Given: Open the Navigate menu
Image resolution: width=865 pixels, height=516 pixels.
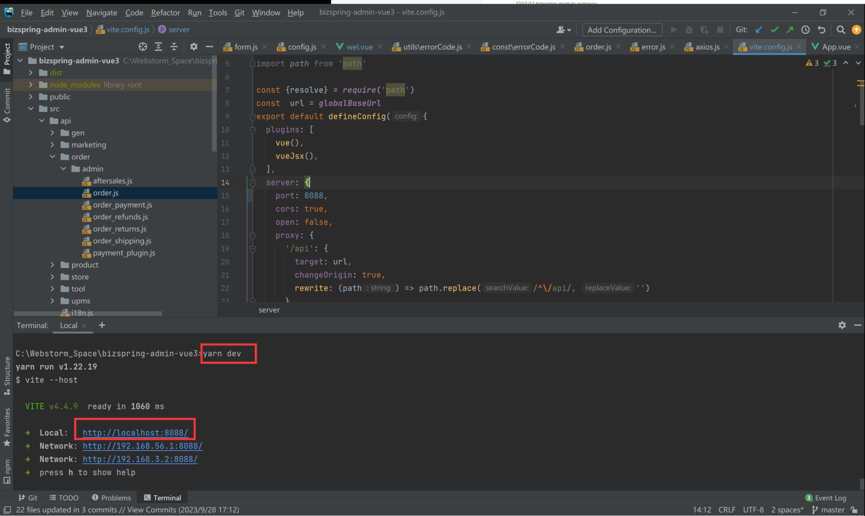Looking at the screenshot, I should 101,13.
